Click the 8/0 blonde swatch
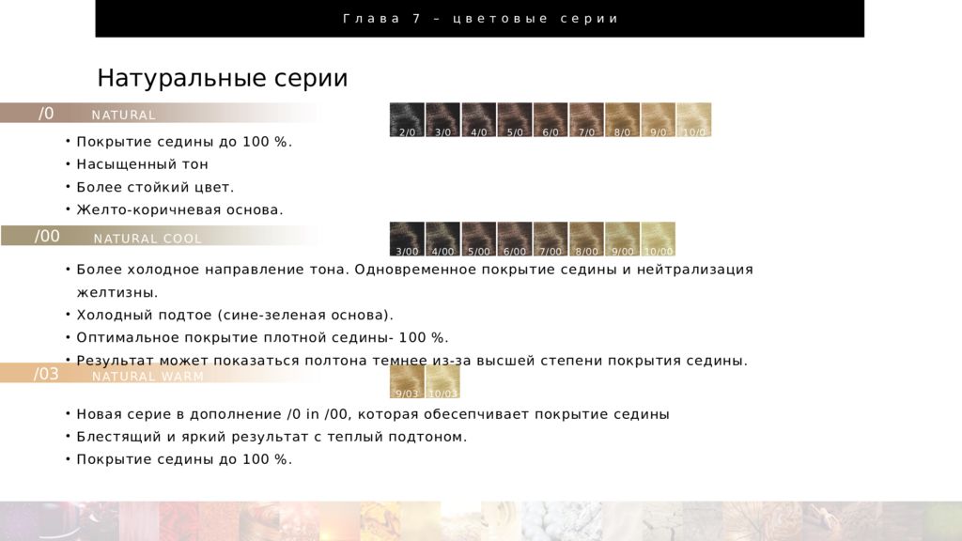Screen dimensions: 962x541 (622, 119)
